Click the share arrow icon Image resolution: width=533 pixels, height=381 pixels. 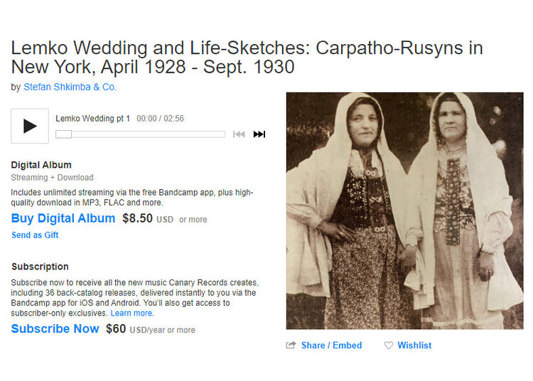click(291, 345)
